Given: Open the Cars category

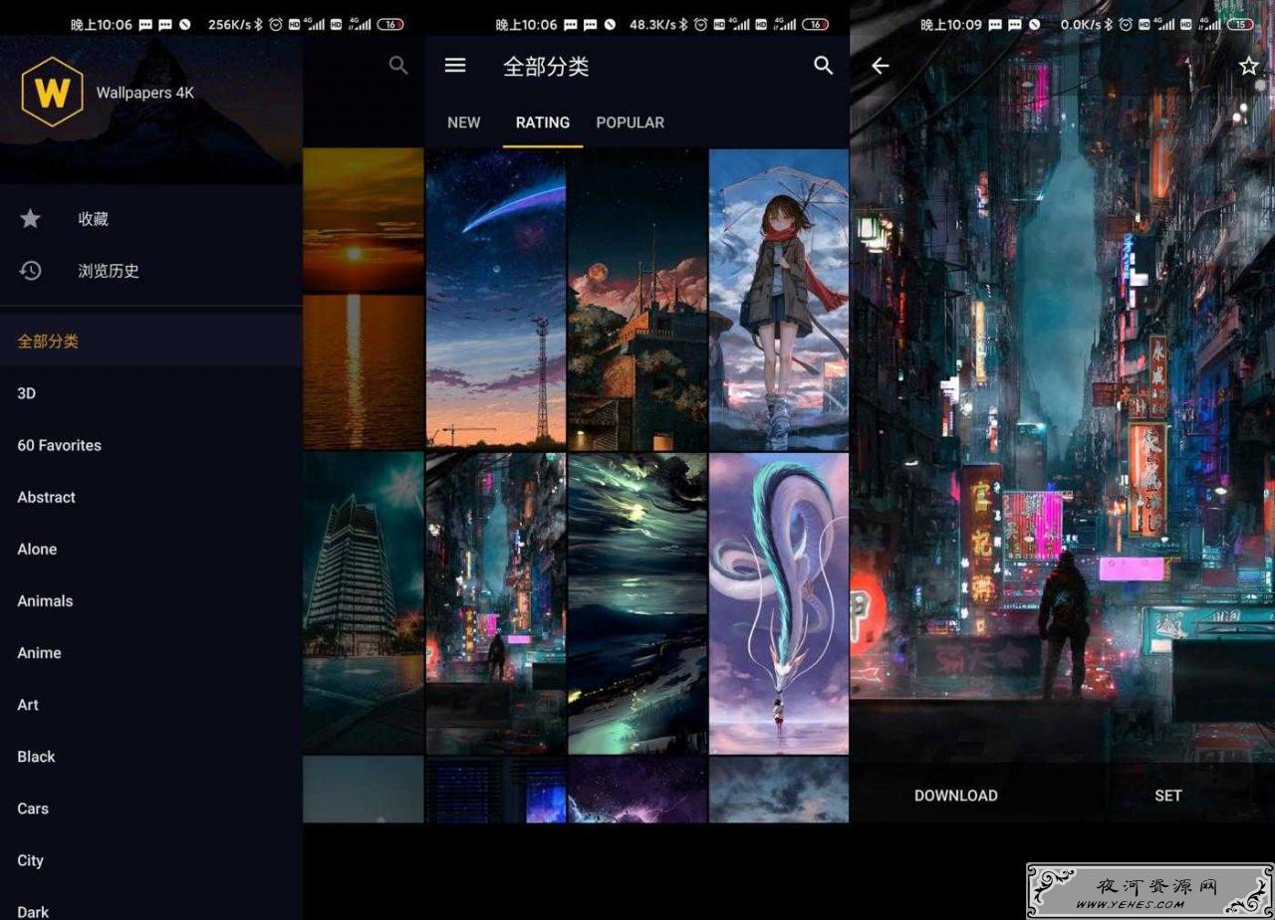Looking at the screenshot, I should pos(151,808).
